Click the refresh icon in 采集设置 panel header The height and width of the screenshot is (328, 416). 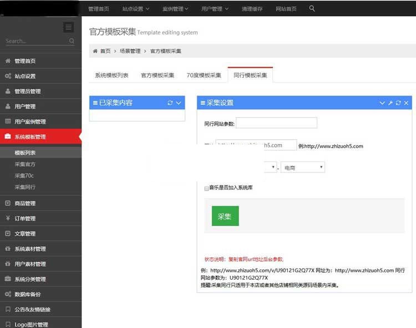coord(398,103)
